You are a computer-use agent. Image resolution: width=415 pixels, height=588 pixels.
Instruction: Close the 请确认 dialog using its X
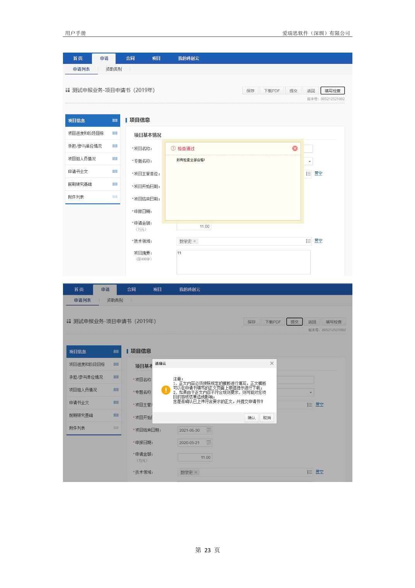(x=272, y=363)
